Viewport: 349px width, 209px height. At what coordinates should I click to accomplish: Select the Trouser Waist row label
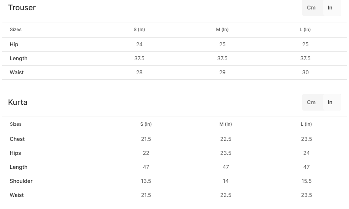(17, 72)
